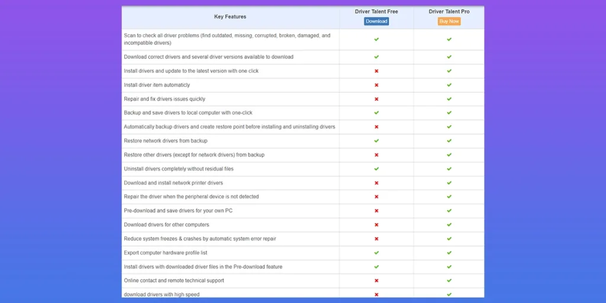
Task: Click the Pro checkmark for reduce system freezes row
Action: click(449, 238)
